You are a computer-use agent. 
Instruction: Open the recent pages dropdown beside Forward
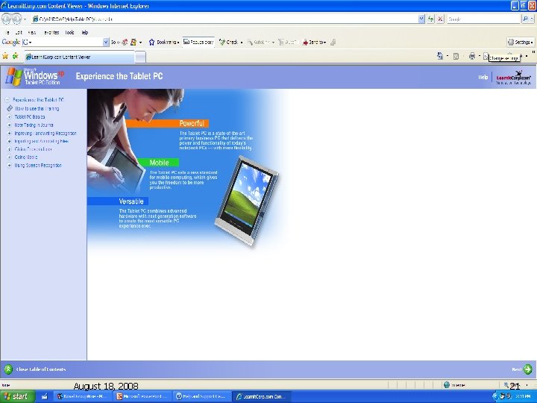tap(25, 19)
